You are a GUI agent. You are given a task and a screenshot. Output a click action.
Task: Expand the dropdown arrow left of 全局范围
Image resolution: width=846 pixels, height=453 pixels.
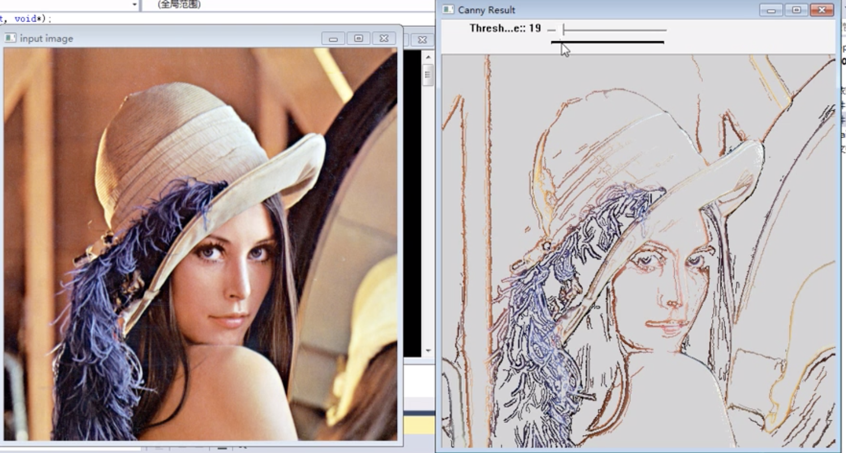click(x=134, y=5)
